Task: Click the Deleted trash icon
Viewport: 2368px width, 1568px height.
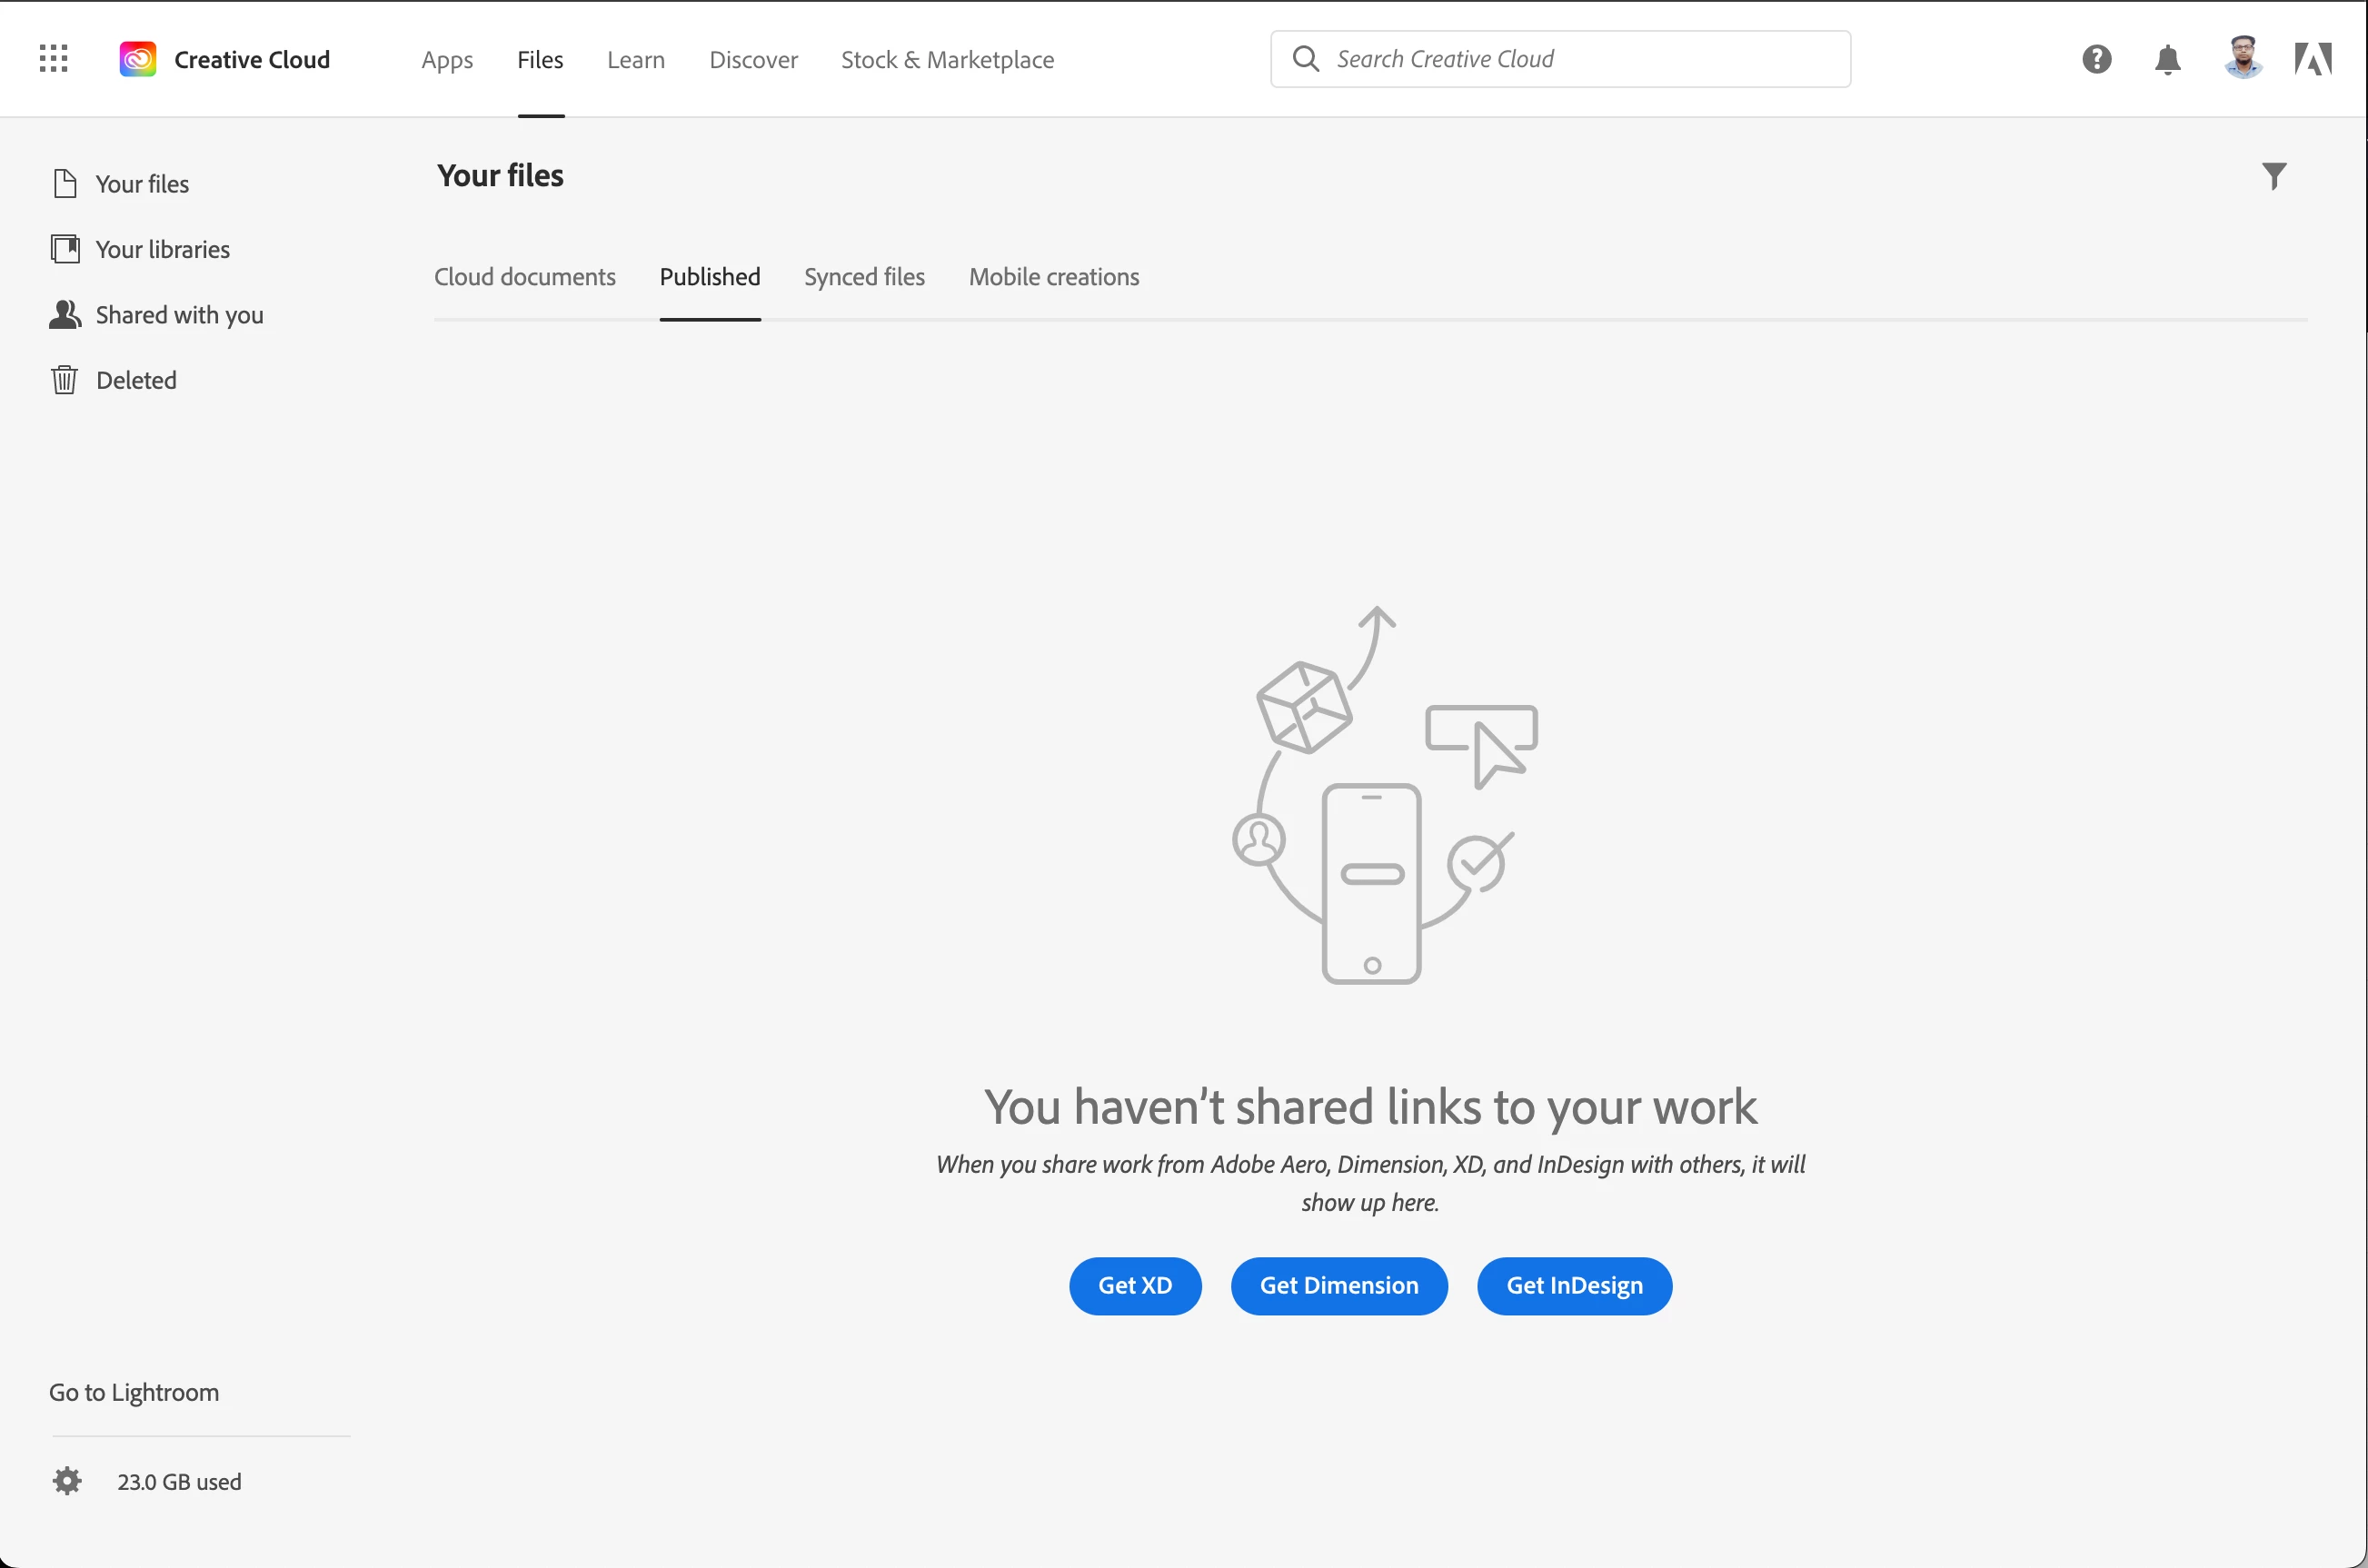Action: pyautogui.click(x=65, y=380)
